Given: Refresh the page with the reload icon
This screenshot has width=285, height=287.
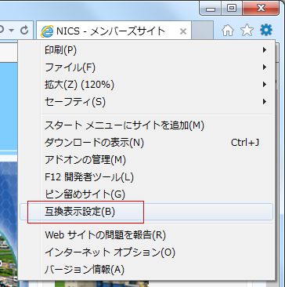Looking at the screenshot, I should coord(24,31).
